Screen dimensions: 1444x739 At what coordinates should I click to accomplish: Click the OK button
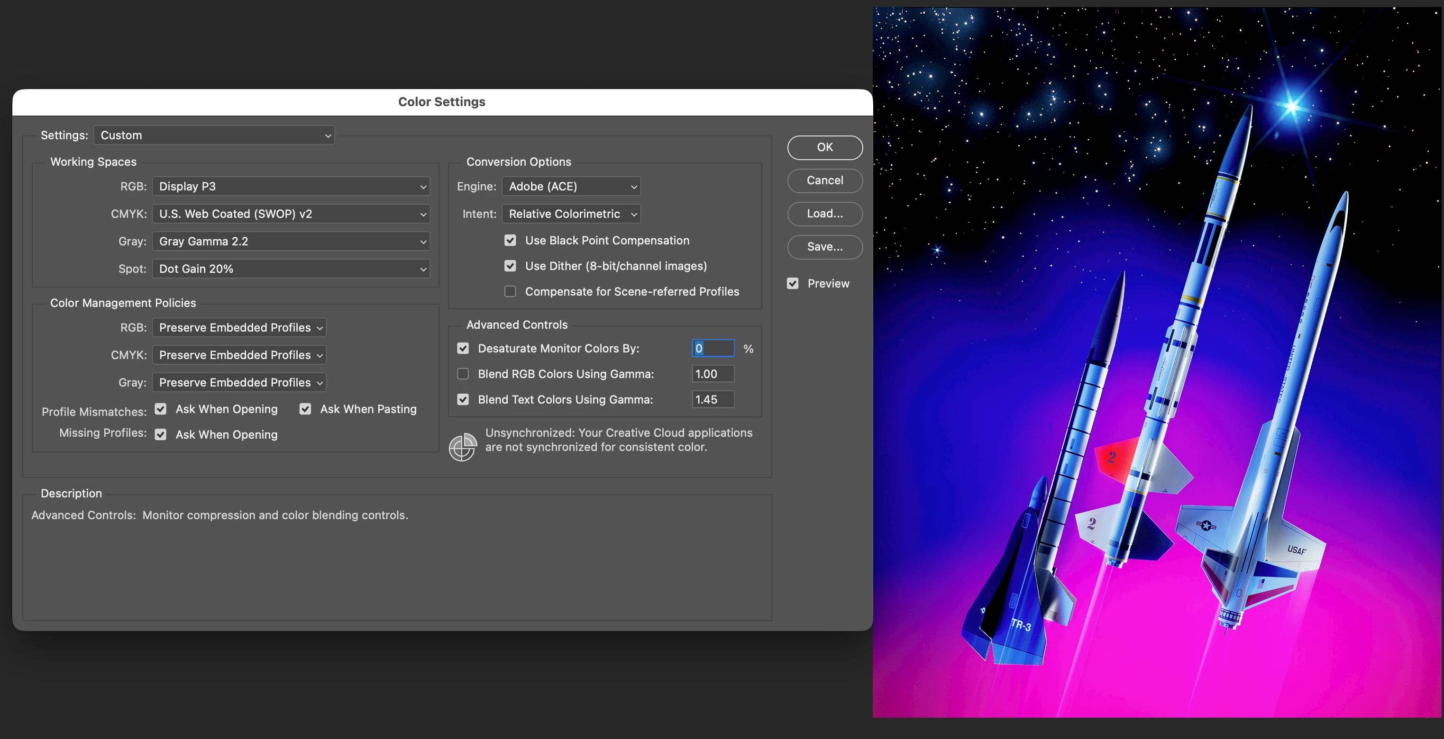tap(825, 147)
